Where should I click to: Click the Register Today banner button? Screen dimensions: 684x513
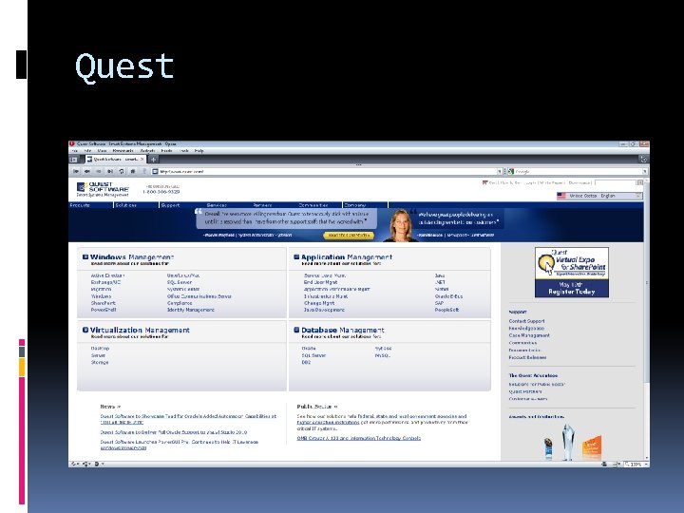point(572,292)
